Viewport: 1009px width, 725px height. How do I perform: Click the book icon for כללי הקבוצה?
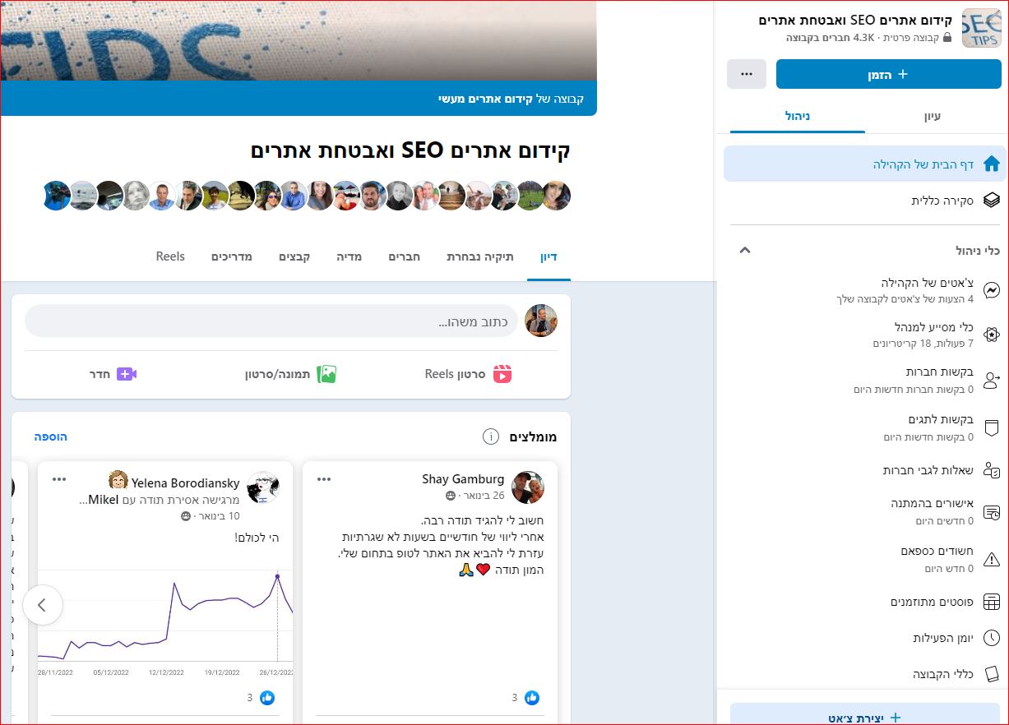(992, 674)
